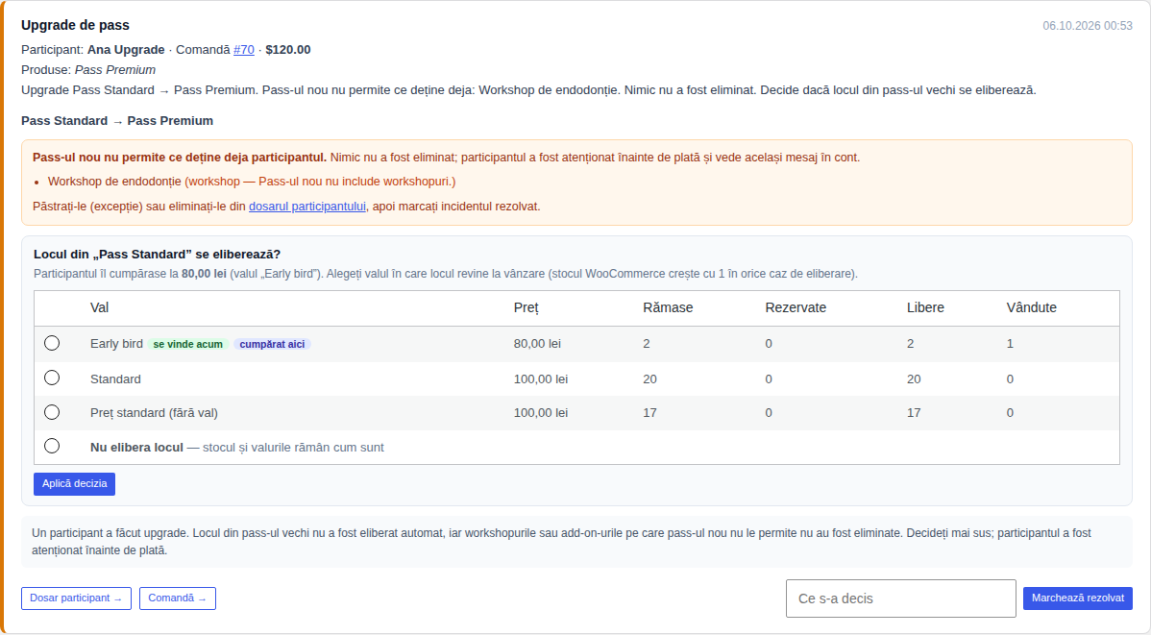Focus the Ce s-a decis input field
Screen dimensions: 1151x635
[900, 598]
